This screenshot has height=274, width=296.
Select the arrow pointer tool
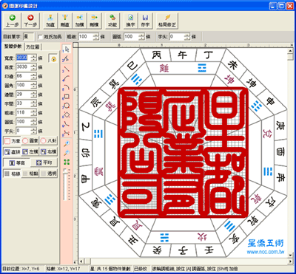click(x=67, y=49)
